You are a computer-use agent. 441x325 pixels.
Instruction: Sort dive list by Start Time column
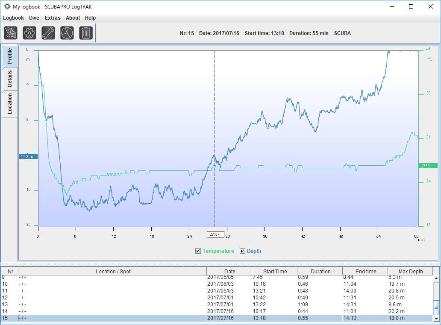click(275, 271)
